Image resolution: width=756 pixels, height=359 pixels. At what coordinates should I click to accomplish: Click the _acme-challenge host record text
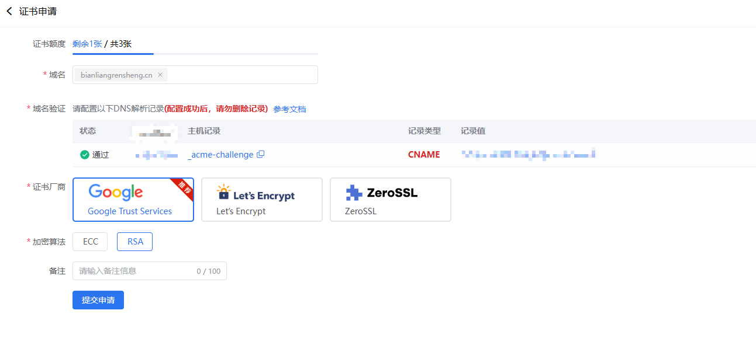coord(220,155)
